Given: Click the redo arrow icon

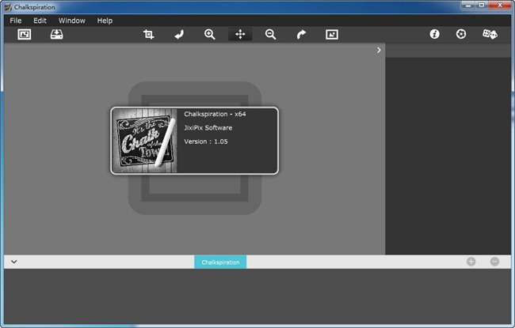Looking at the screenshot, I should pyautogui.click(x=301, y=35).
